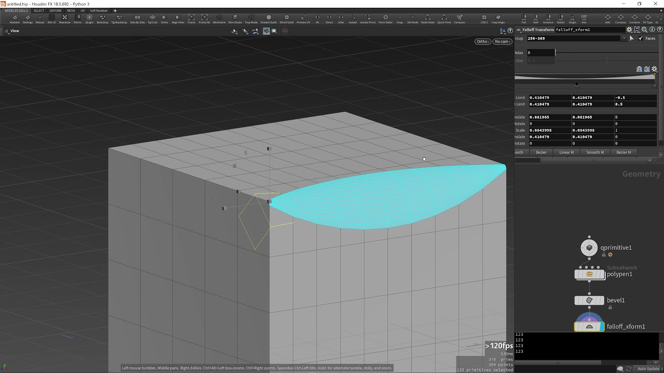Switch to the DEFORM shelf tab

55,10
